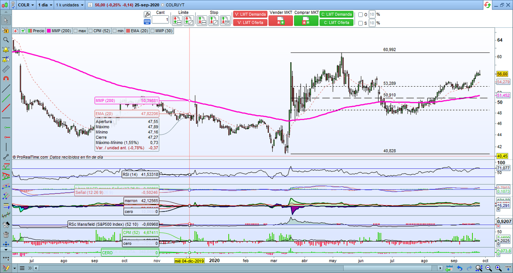513x273 pixels.
Task: Click the 56,00 current price tag
Action: [502, 74]
